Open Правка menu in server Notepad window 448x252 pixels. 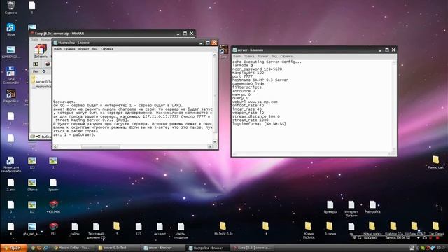coord(249,57)
